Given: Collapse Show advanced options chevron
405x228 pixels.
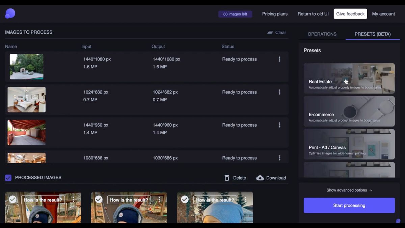Looking at the screenshot, I should pos(371,190).
